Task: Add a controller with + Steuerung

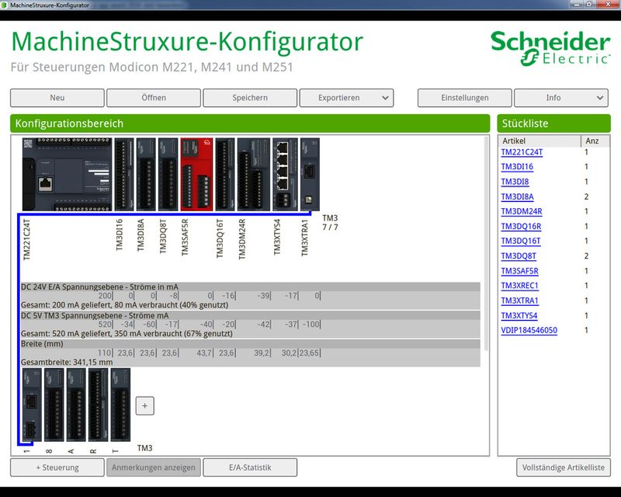Action: click(x=57, y=467)
